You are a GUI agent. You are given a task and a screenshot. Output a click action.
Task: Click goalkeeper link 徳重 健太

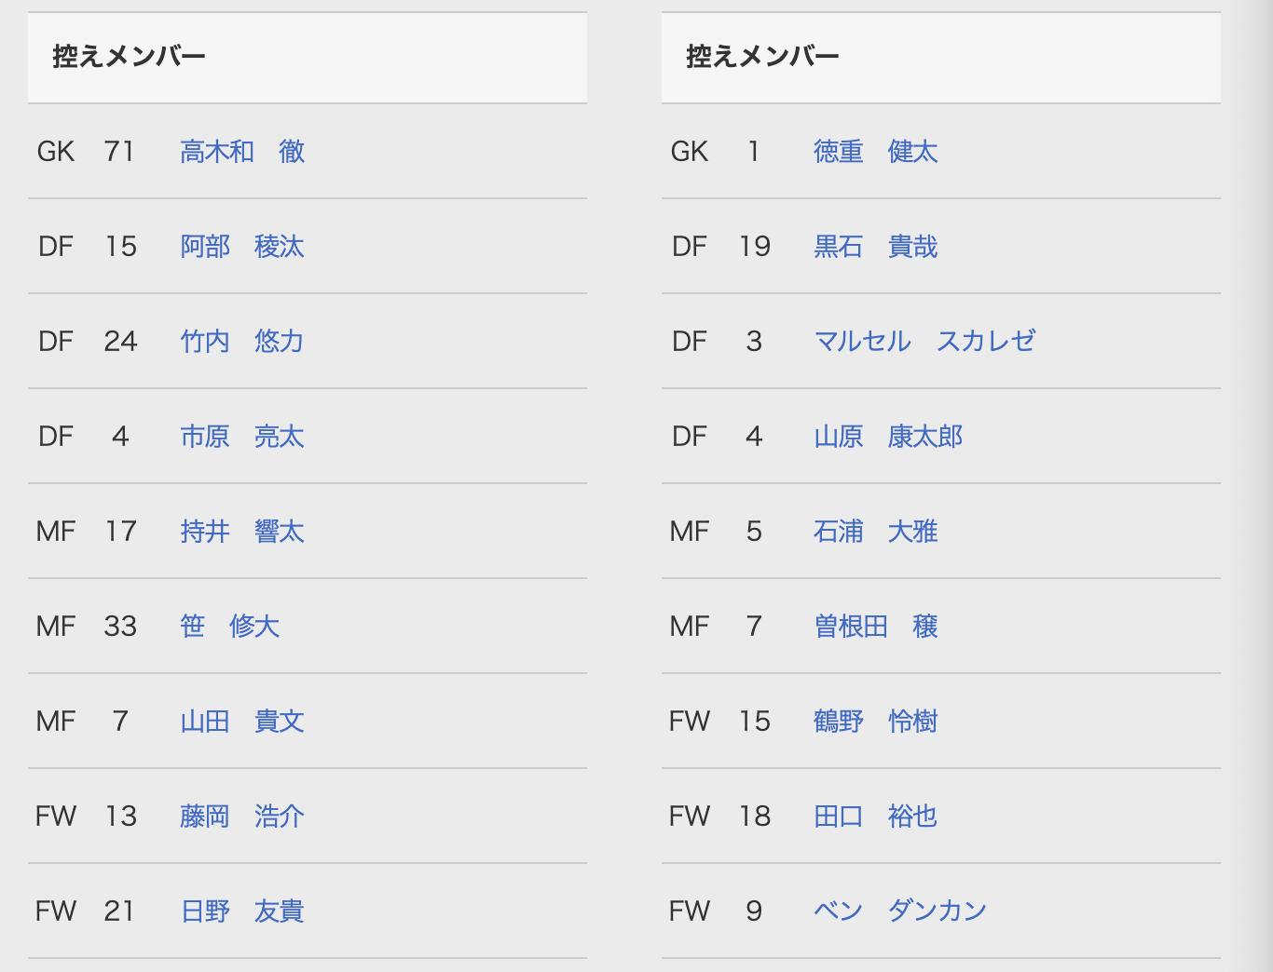point(875,152)
